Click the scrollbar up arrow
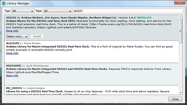Image resolution: width=187 pixels, height=105 pixels. click(x=181, y=17)
